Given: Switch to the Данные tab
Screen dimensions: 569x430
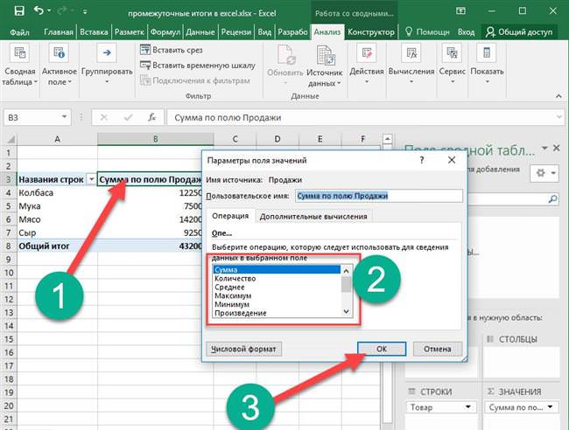Looking at the screenshot, I should 200,32.
